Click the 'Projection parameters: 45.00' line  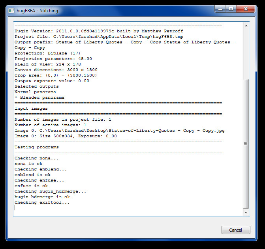(53, 59)
